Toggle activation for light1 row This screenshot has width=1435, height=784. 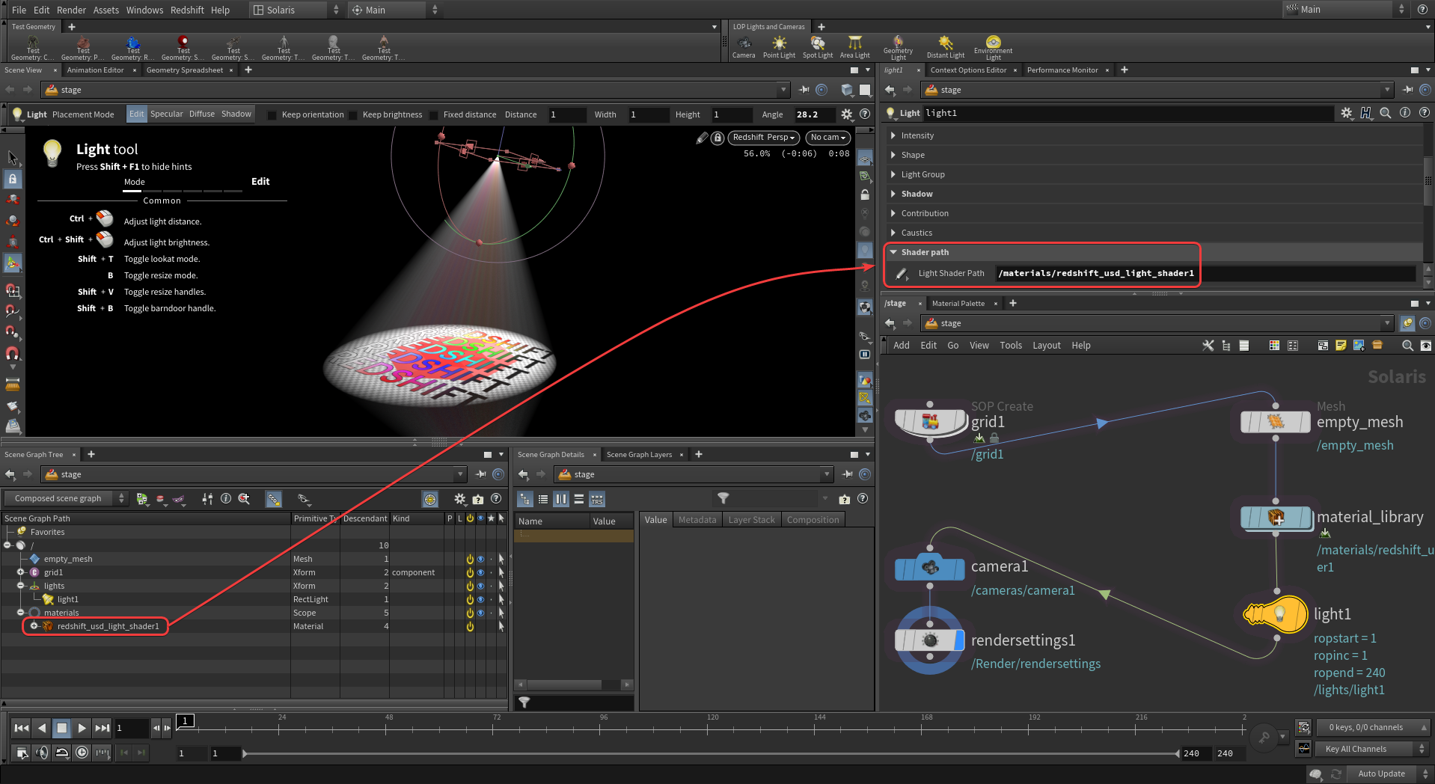[x=470, y=599]
